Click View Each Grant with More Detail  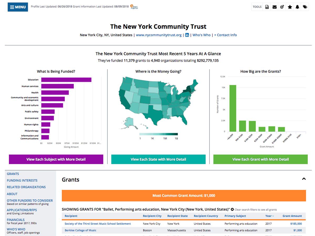tap(260, 159)
